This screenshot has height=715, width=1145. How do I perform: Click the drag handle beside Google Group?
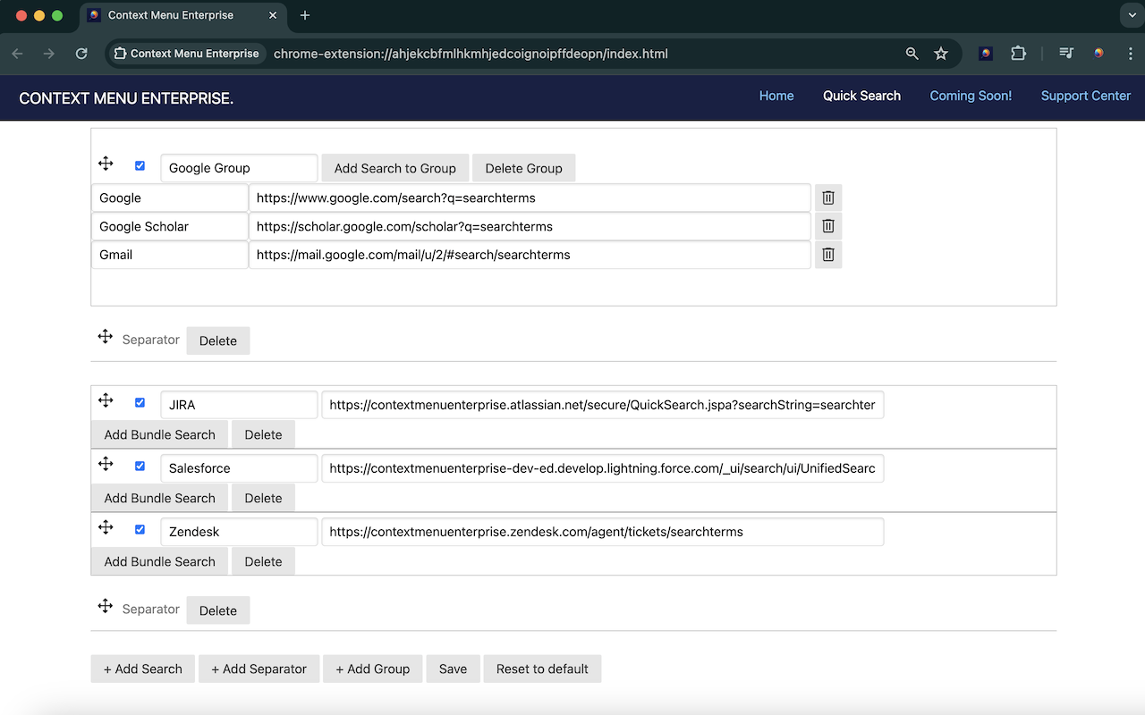[106, 164]
